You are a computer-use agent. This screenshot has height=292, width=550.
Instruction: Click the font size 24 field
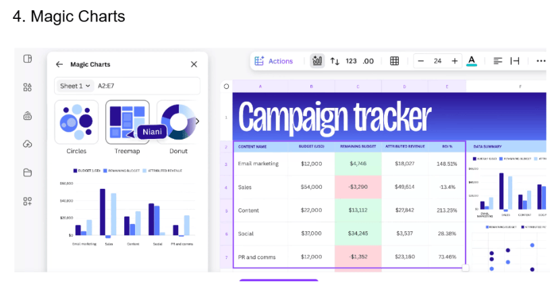pyautogui.click(x=438, y=61)
